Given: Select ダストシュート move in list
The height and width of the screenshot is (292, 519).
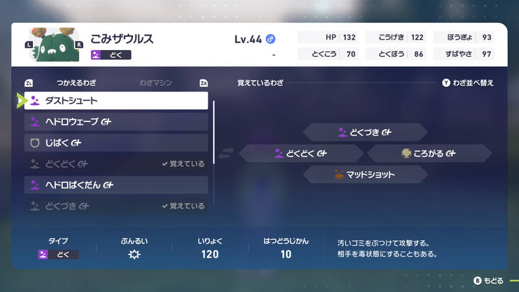Looking at the screenshot, I should click(116, 101).
